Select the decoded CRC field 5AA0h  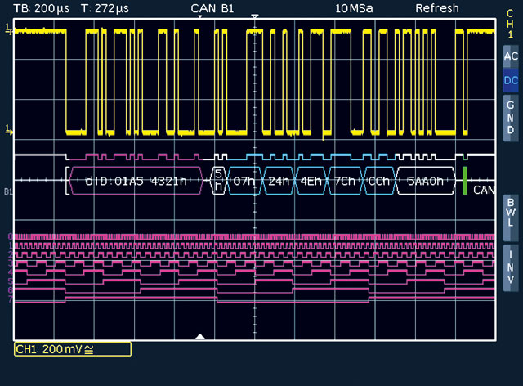click(x=426, y=181)
